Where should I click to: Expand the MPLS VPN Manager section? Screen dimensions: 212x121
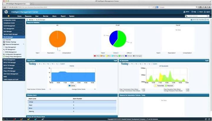point(14,63)
